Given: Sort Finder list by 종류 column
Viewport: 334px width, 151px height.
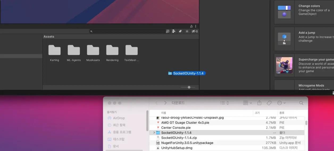Looking at the screenshot, I should (282, 113).
